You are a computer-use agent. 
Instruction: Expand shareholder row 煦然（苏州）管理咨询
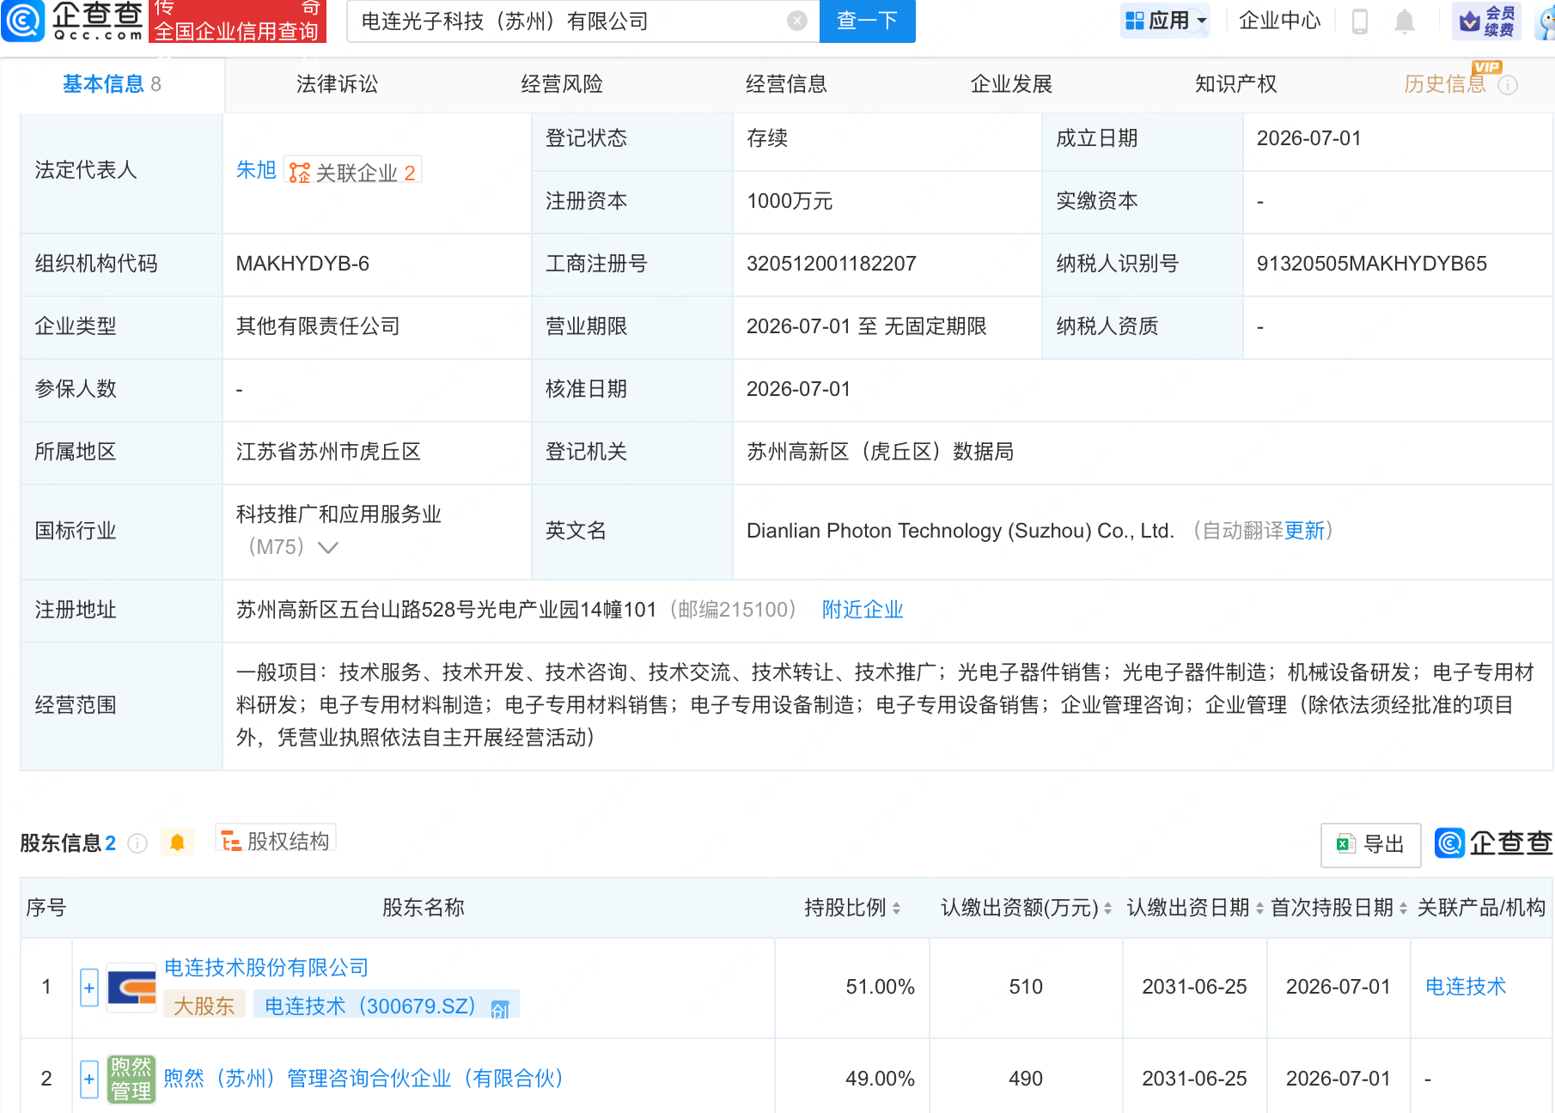click(x=89, y=1079)
